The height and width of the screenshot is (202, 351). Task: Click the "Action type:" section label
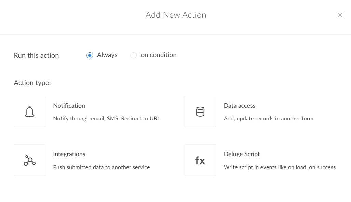click(x=32, y=83)
